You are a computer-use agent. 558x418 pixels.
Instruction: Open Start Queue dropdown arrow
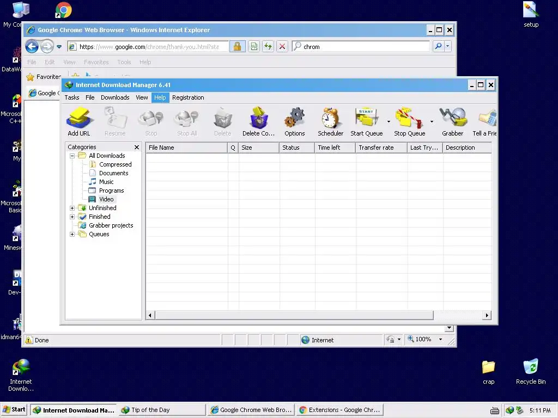pos(389,121)
